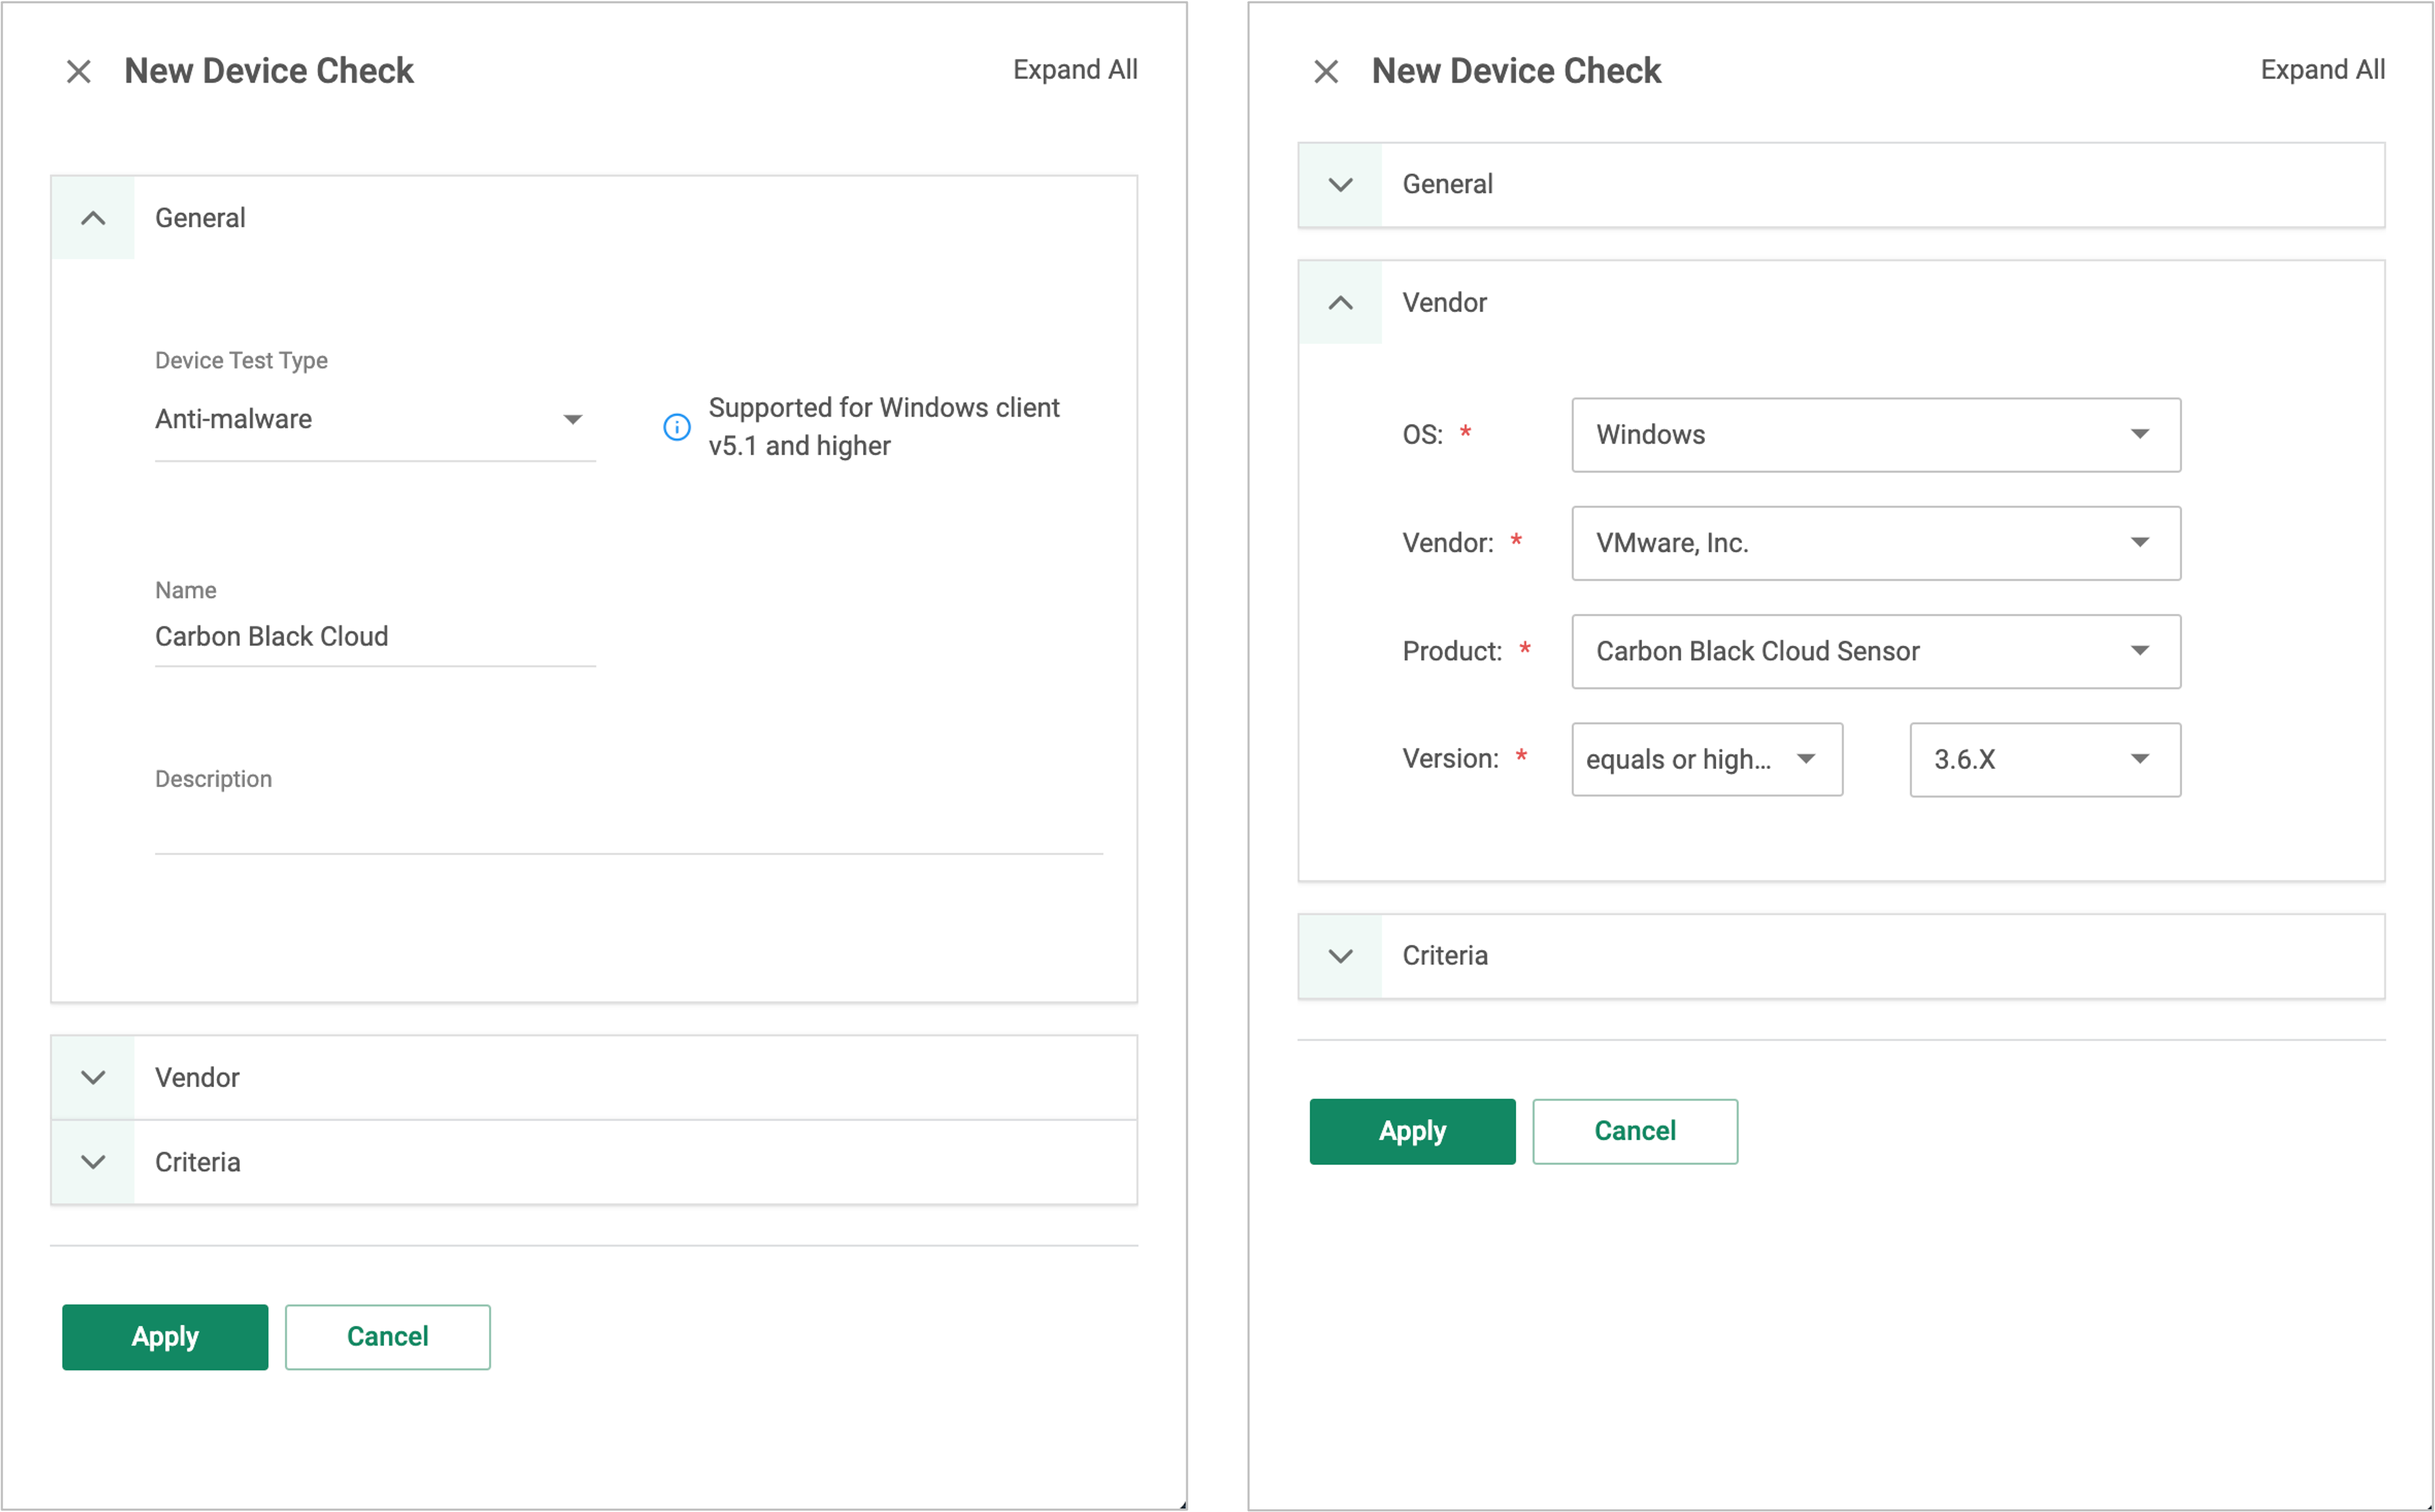
Task: Click the info icon beside Windows client note
Action: (x=677, y=427)
